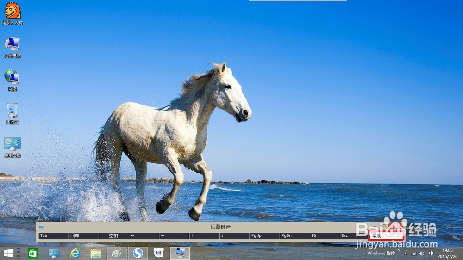Show hidden system tray icons
The image size is (463, 260).
coord(406,254)
